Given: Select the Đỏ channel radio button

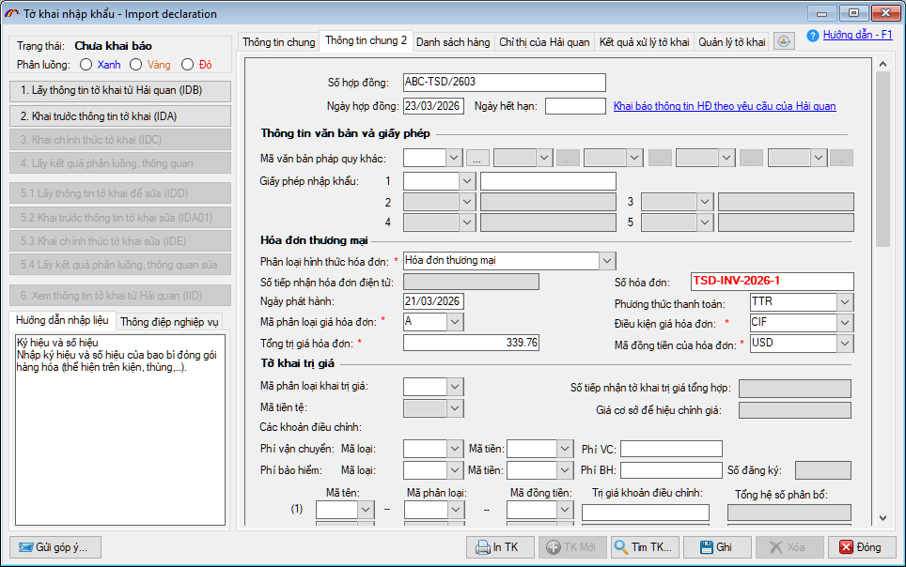Looking at the screenshot, I should point(187,65).
